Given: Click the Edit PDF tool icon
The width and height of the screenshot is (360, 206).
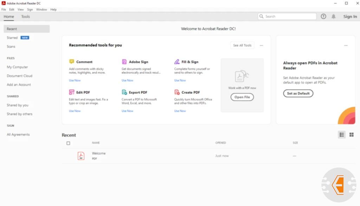Looking at the screenshot, I should (x=72, y=92).
